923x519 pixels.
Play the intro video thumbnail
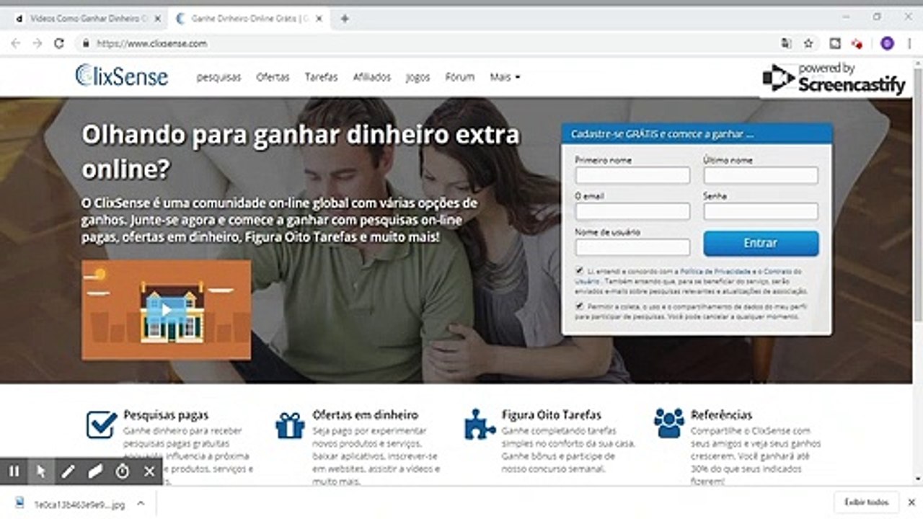click(x=167, y=310)
